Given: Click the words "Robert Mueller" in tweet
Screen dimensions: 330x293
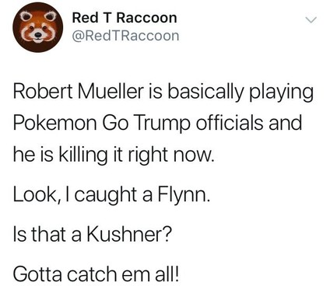Looking at the screenshot, I should point(79,91).
